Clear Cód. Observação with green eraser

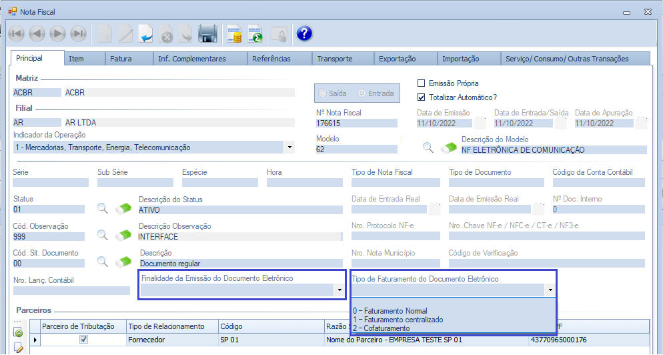coord(124,235)
